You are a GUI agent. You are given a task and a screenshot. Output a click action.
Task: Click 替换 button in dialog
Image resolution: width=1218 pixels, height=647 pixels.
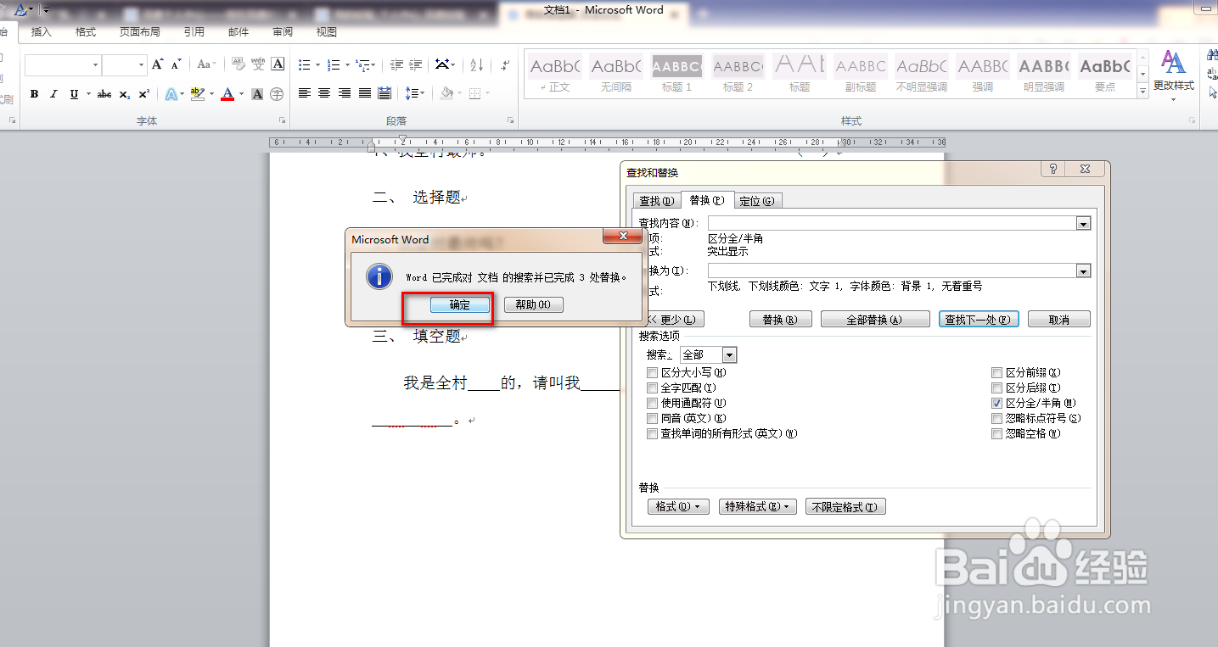pyautogui.click(x=780, y=320)
